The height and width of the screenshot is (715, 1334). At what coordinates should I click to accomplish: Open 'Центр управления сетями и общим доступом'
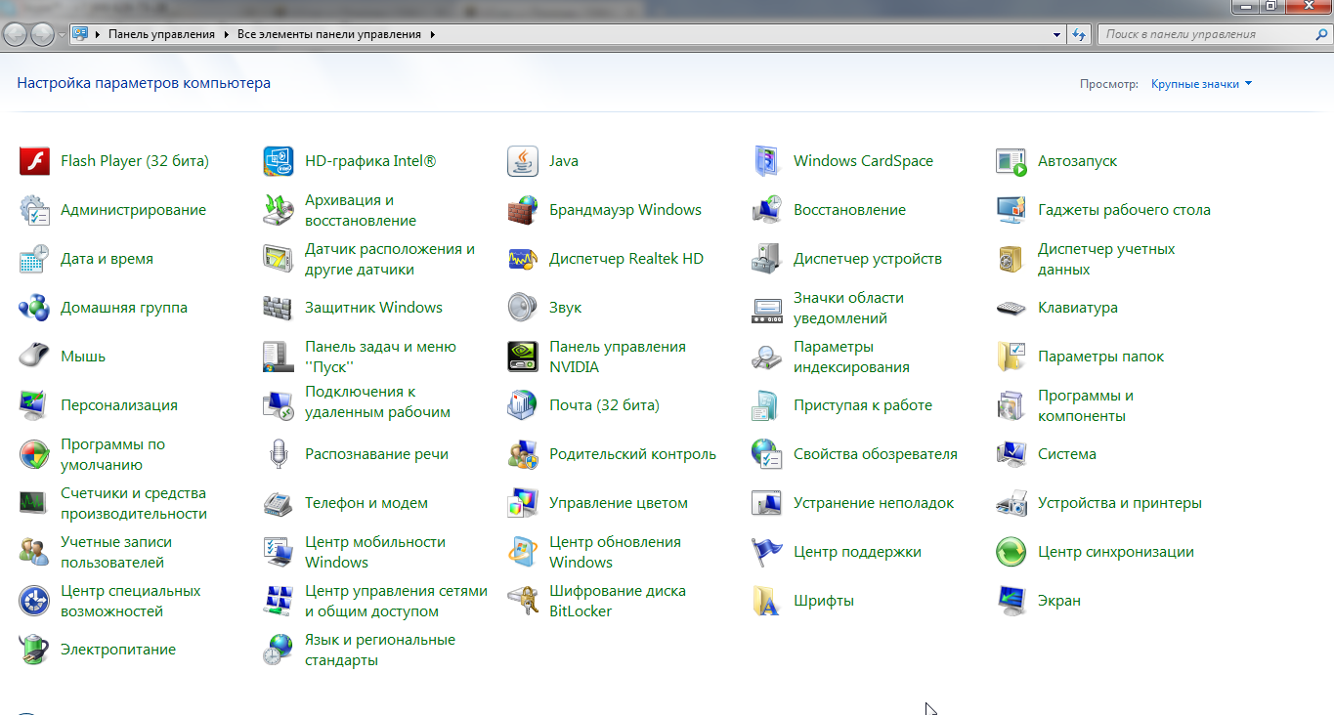point(396,601)
